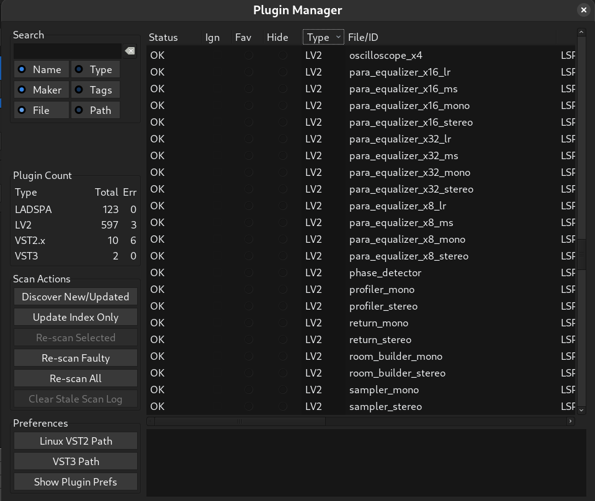Mark oscilloscope_x4 as favorite
Viewport: 595px width, 501px height.
pos(248,55)
